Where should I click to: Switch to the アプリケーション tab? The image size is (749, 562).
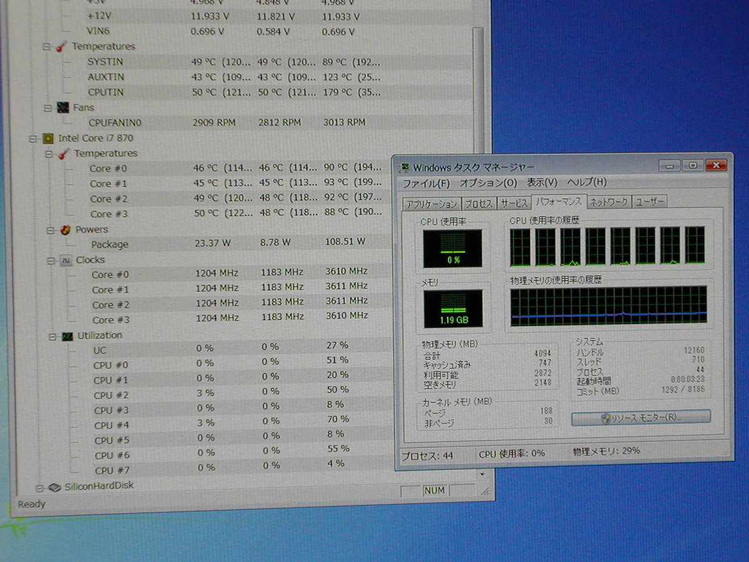[x=431, y=204]
